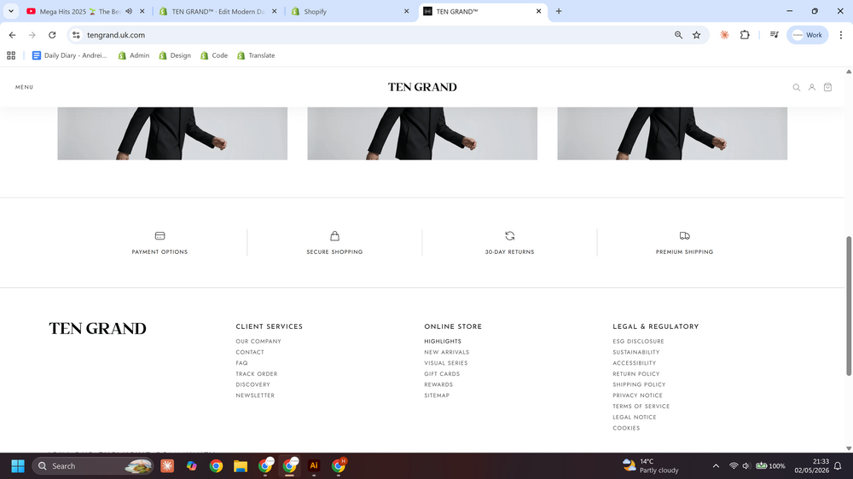Viewport: 853px width, 479px height.
Task: Open the Track Order link
Action: (256, 374)
